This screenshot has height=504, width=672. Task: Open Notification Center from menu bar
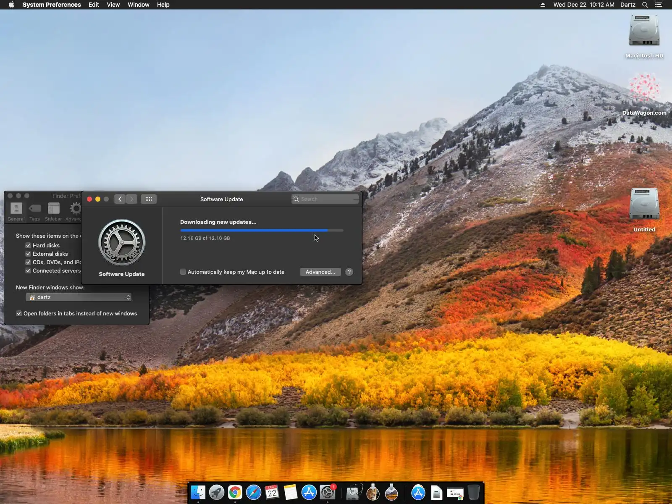[x=659, y=5]
